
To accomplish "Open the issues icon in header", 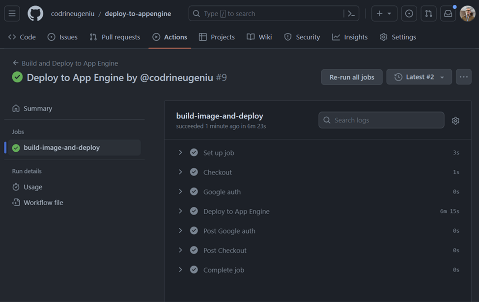I will point(409,14).
